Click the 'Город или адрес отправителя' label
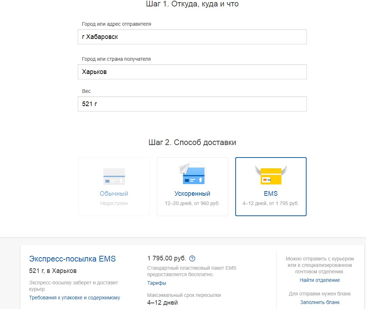Image resolution: width=366 pixels, height=309 pixels. (x=116, y=24)
